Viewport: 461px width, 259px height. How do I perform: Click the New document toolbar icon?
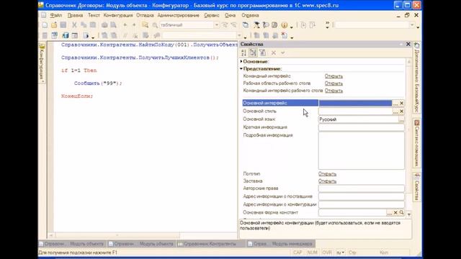(x=45, y=25)
